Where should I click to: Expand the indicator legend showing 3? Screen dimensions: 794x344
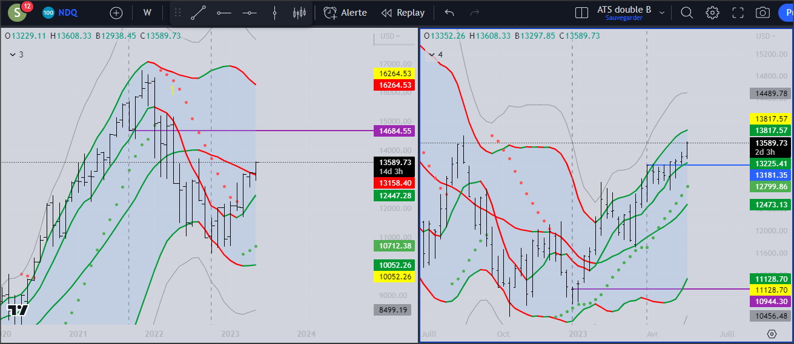point(16,54)
